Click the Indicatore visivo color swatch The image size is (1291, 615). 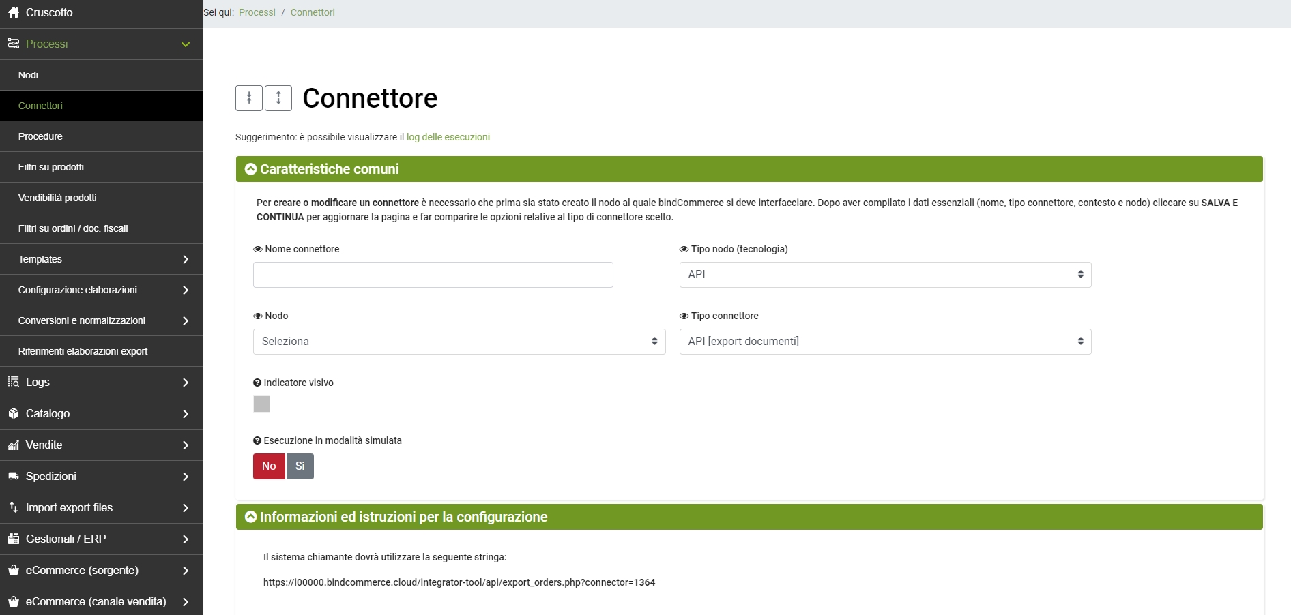261,404
